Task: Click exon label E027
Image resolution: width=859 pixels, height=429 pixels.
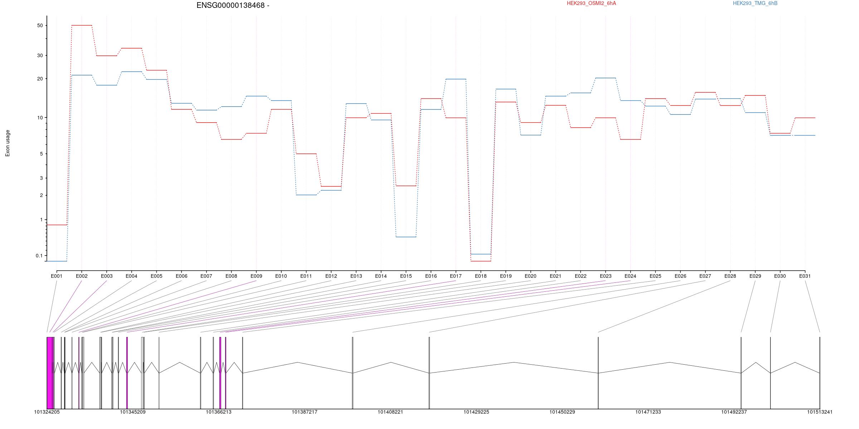Action: [x=705, y=276]
